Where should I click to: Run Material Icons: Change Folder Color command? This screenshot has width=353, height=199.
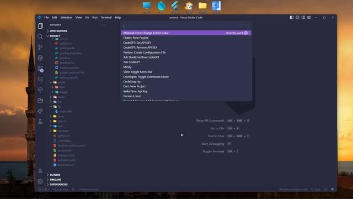pos(186,33)
